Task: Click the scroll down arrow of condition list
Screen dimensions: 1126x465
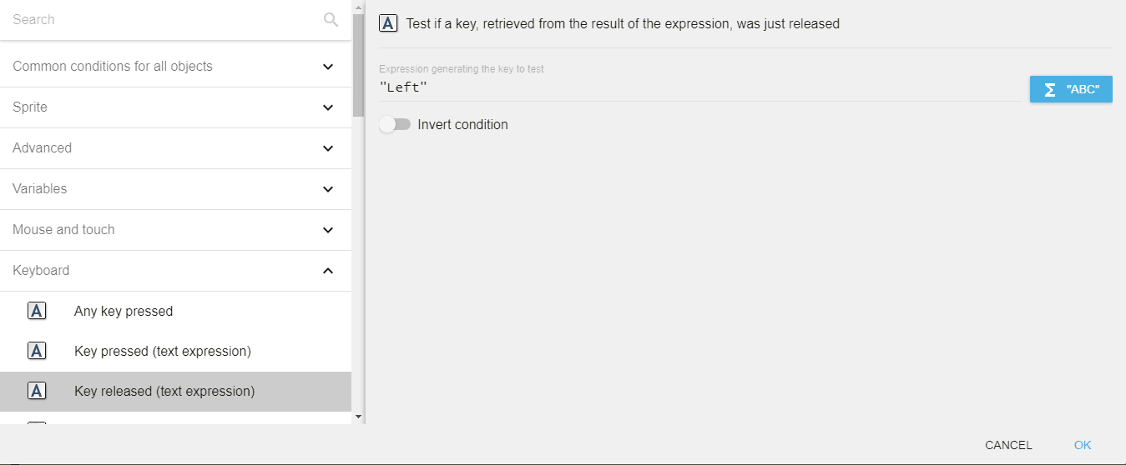Action: pos(358,416)
